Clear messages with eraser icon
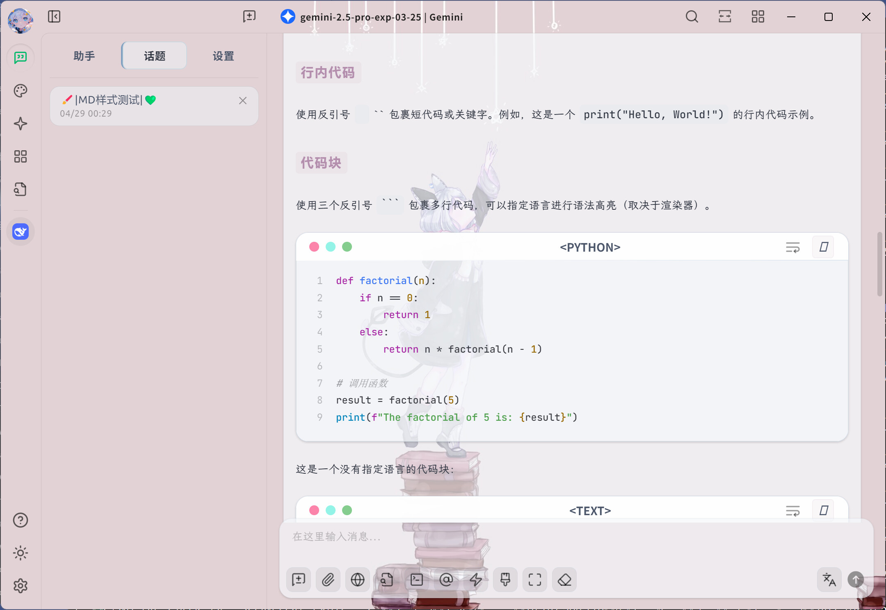This screenshot has width=886, height=610. tap(564, 580)
